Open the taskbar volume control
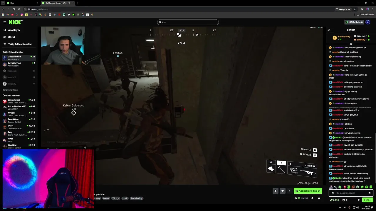Viewport: 376px width, 211px height. point(357,207)
